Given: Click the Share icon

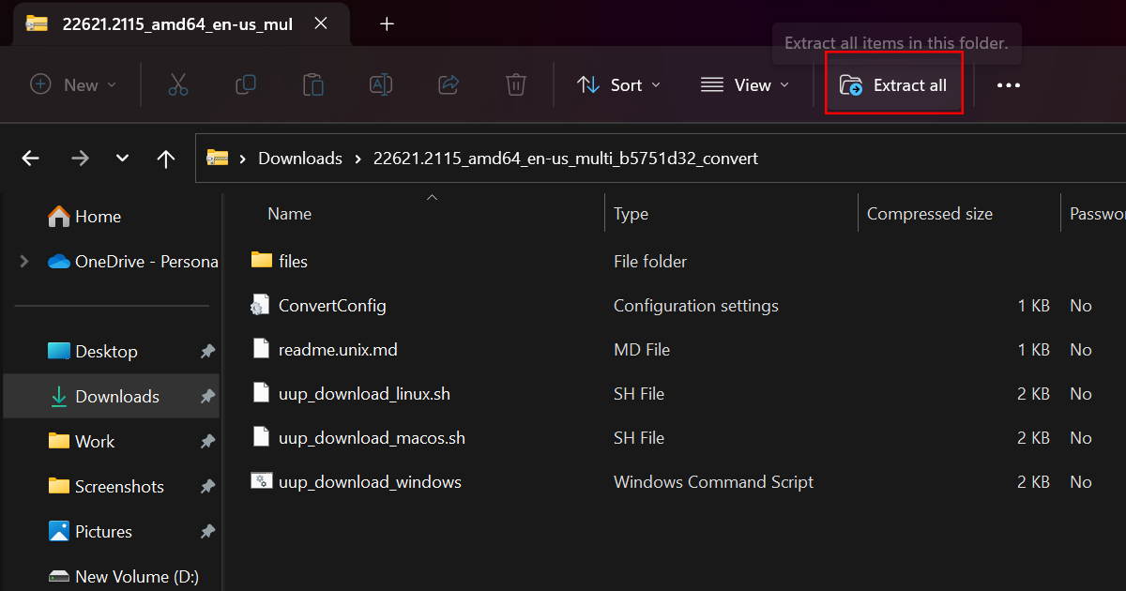Looking at the screenshot, I should point(449,85).
